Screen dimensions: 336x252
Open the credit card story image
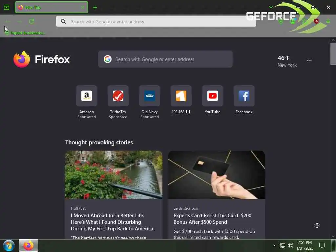(217, 175)
